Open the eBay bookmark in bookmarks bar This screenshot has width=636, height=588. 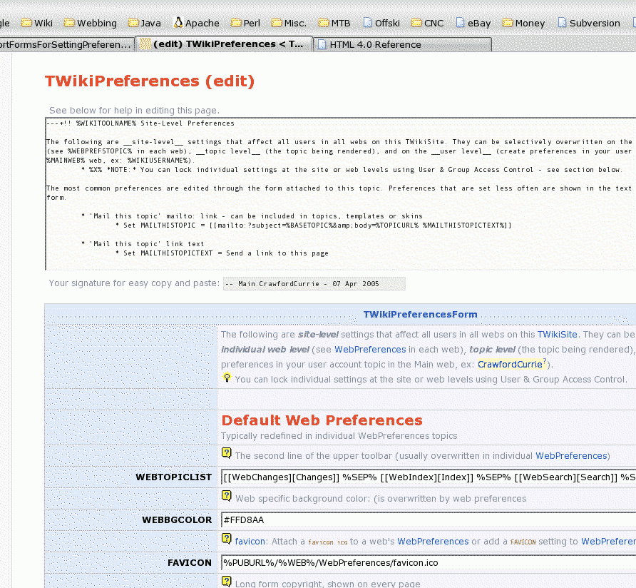[473, 23]
